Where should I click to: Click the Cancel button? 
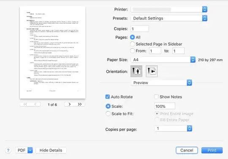point(187,150)
